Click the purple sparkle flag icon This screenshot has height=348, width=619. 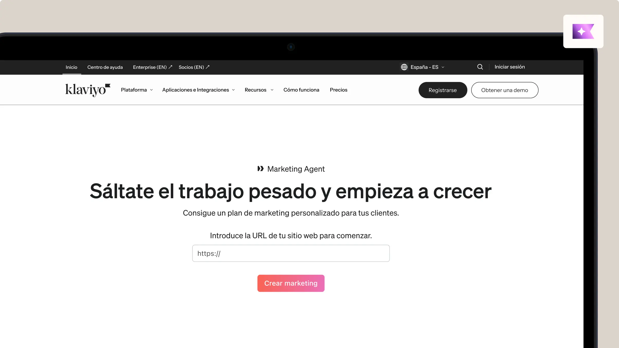(x=583, y=31)
